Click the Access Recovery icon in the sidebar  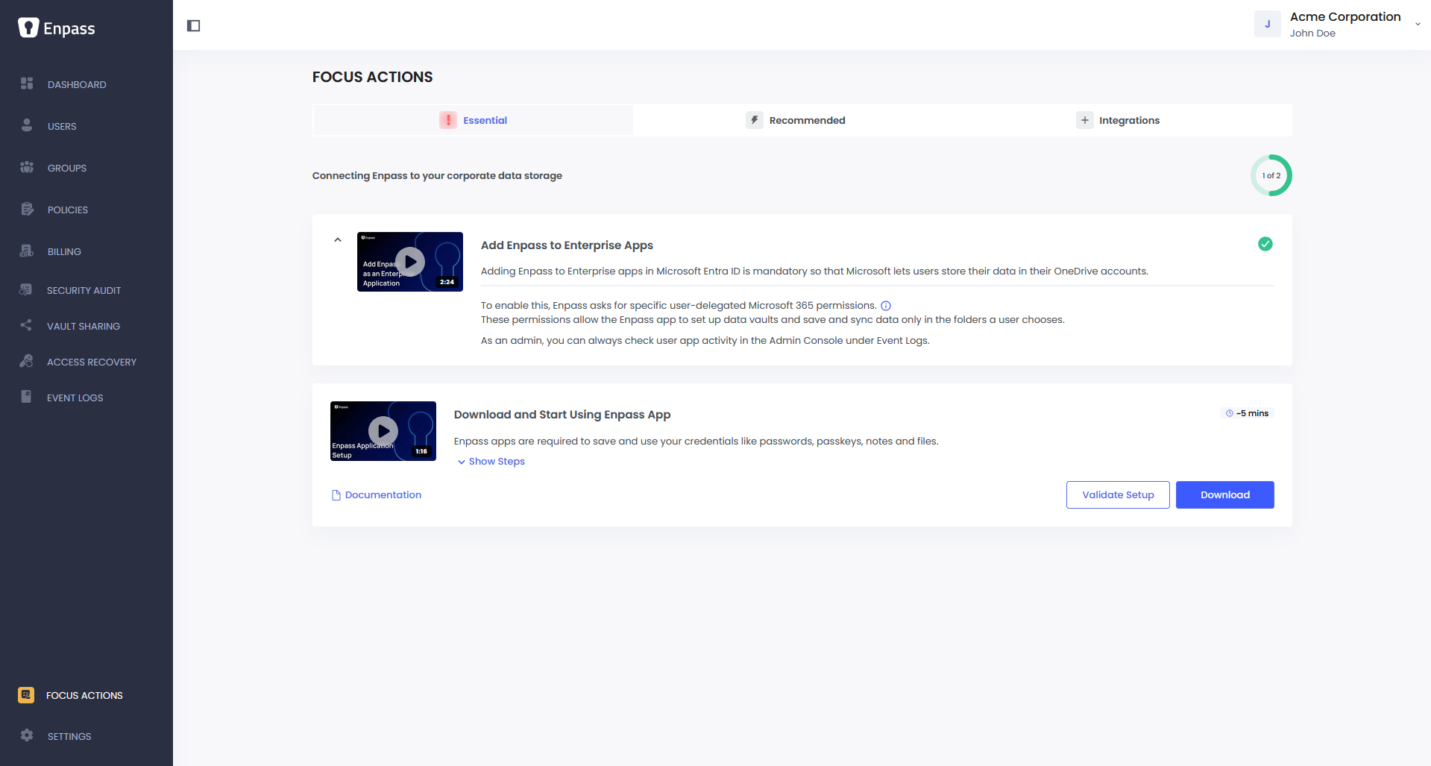26,361
